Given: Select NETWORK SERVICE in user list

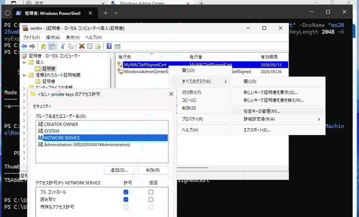Looking at the screenshot, I should [x=102, y=138].
